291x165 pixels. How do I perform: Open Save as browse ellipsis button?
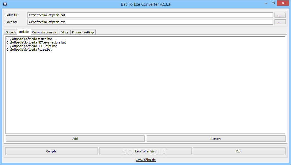coord(280,22)
